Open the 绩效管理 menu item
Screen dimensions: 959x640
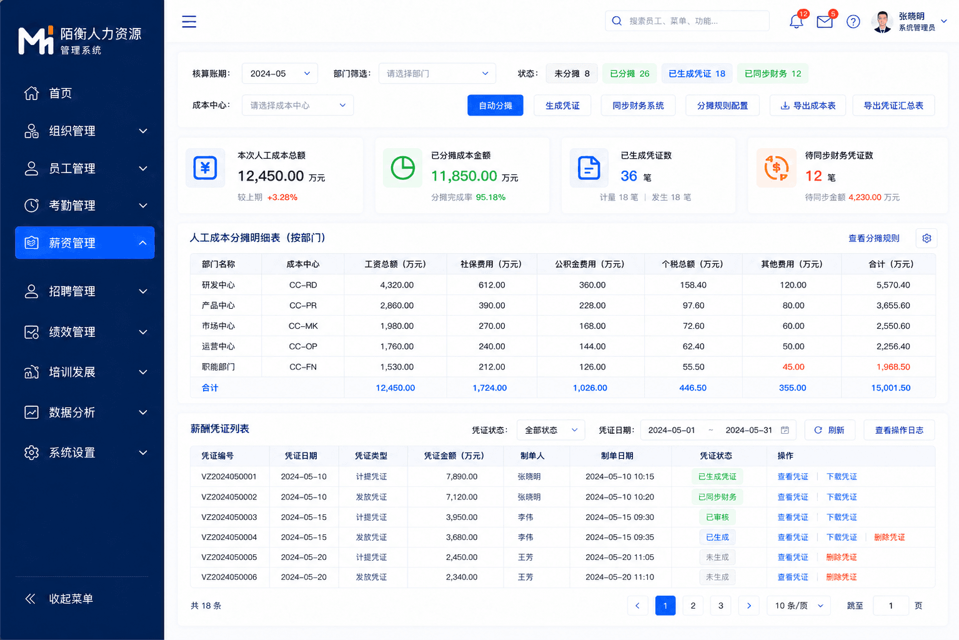(85, 332)
